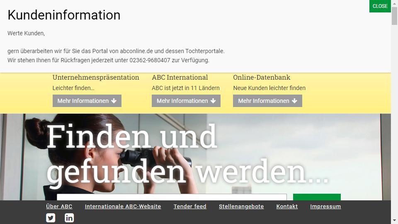Open the Stellenangebote link
This screenshot has height=224, width=398.
tap(241, 207)
